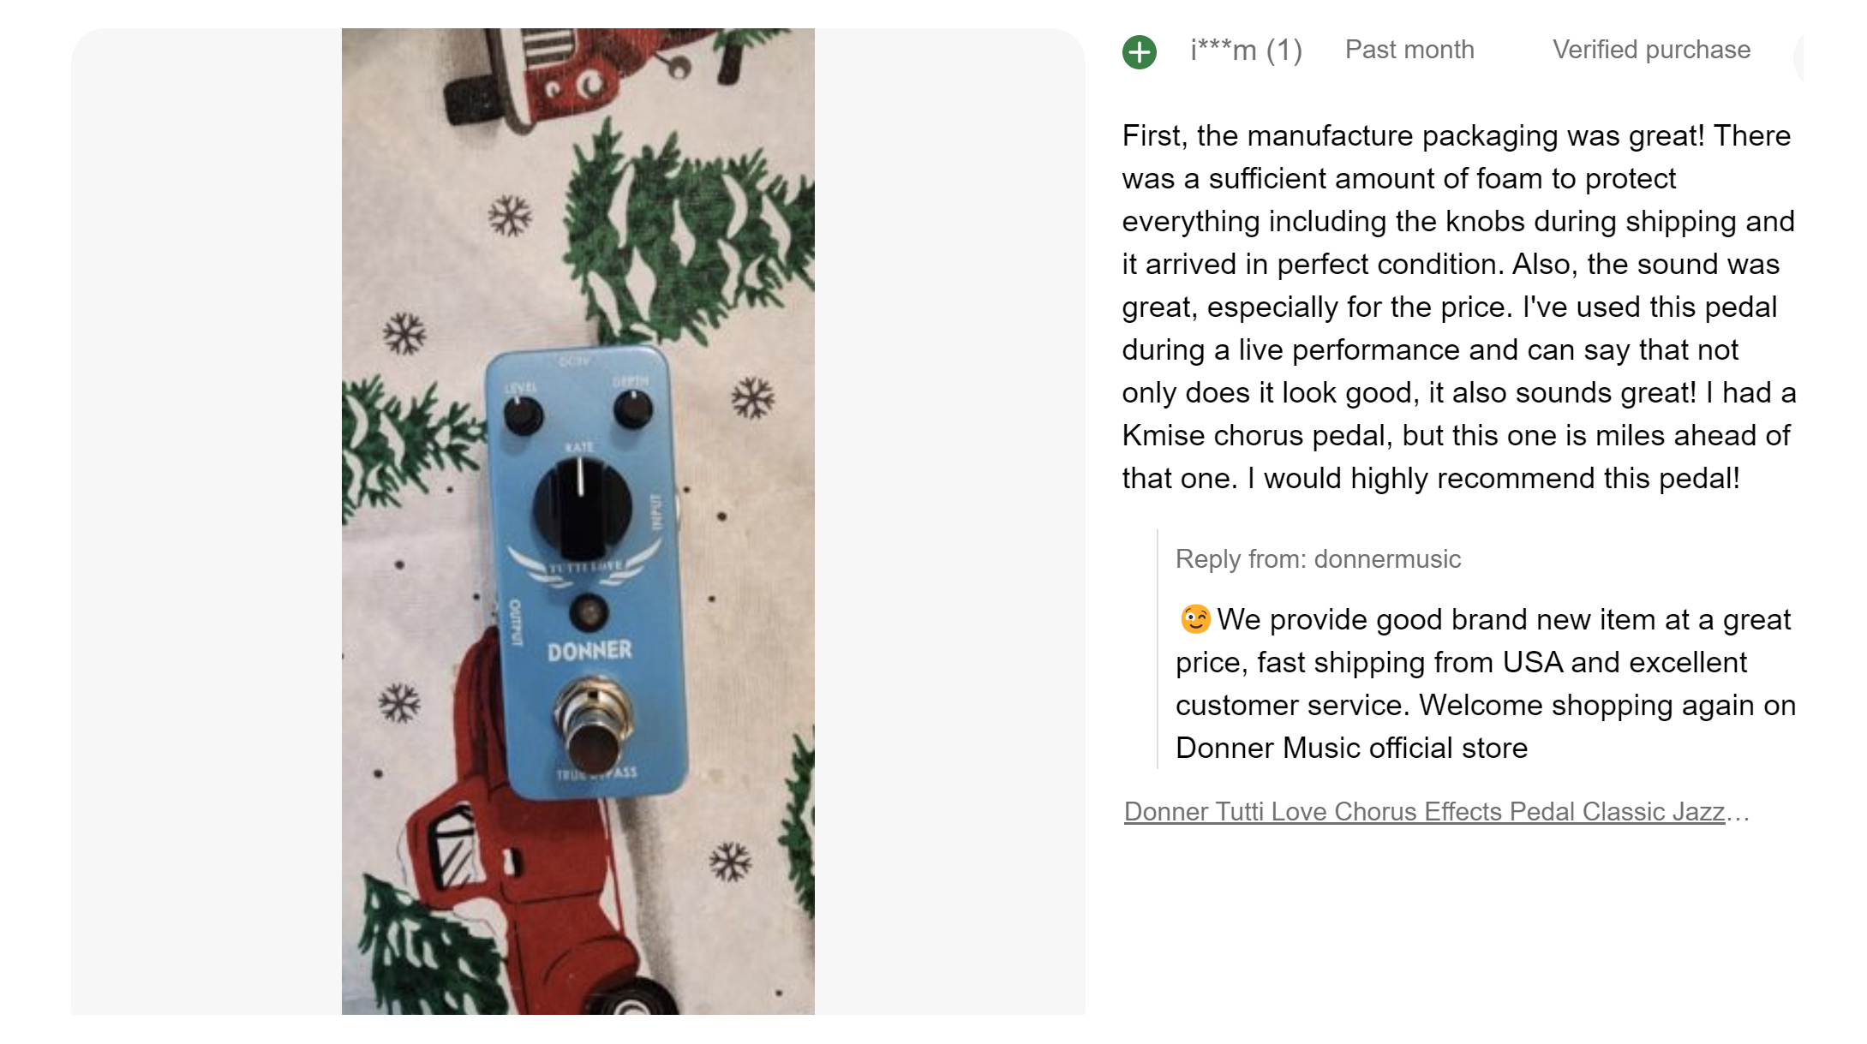Viewport: 1867px width, 1044px height.
Task: Click the green plus positive feedback icon
Action: [1139, 52]
